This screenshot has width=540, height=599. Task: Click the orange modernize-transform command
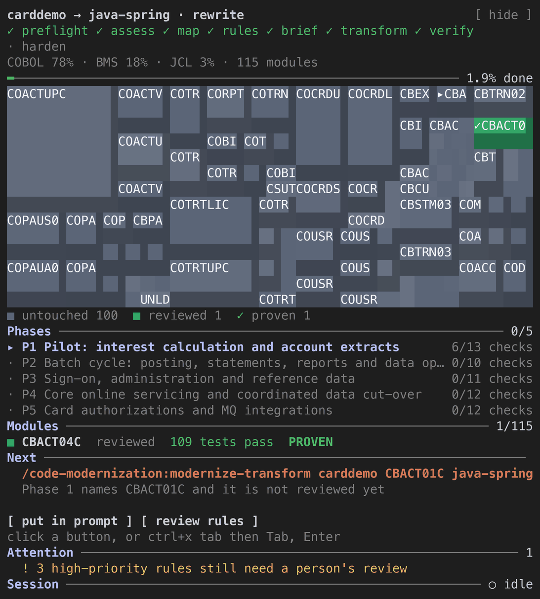277,473
